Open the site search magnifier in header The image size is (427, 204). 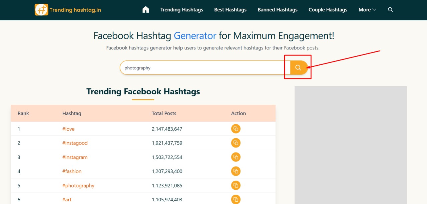pyautogui.click(x=390, y=10)
